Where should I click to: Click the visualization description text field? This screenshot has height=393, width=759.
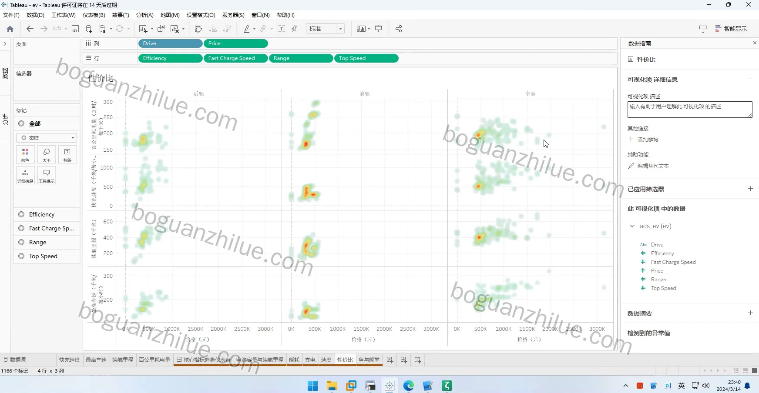690,110
